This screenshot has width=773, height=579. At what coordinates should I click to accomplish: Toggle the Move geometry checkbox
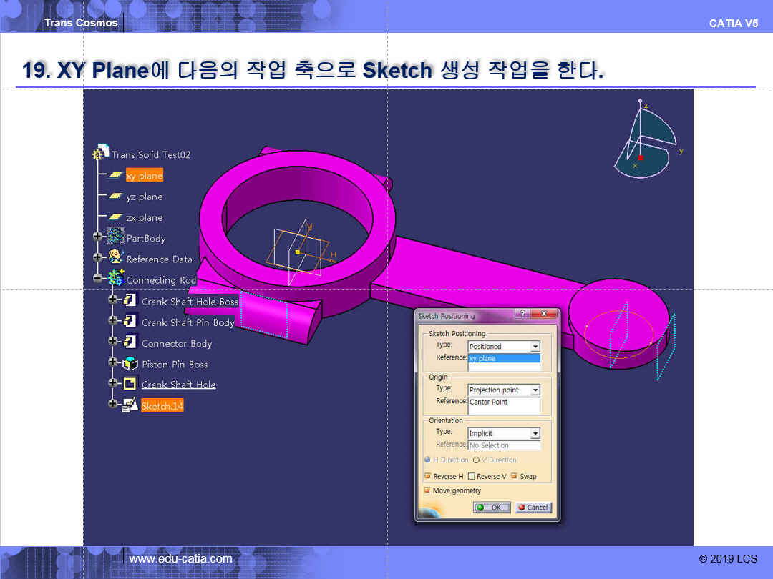[x=427, y=490]
